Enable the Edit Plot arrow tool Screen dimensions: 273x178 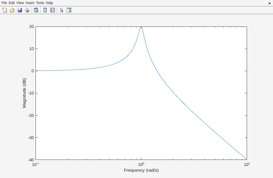(x=62, y=10)
